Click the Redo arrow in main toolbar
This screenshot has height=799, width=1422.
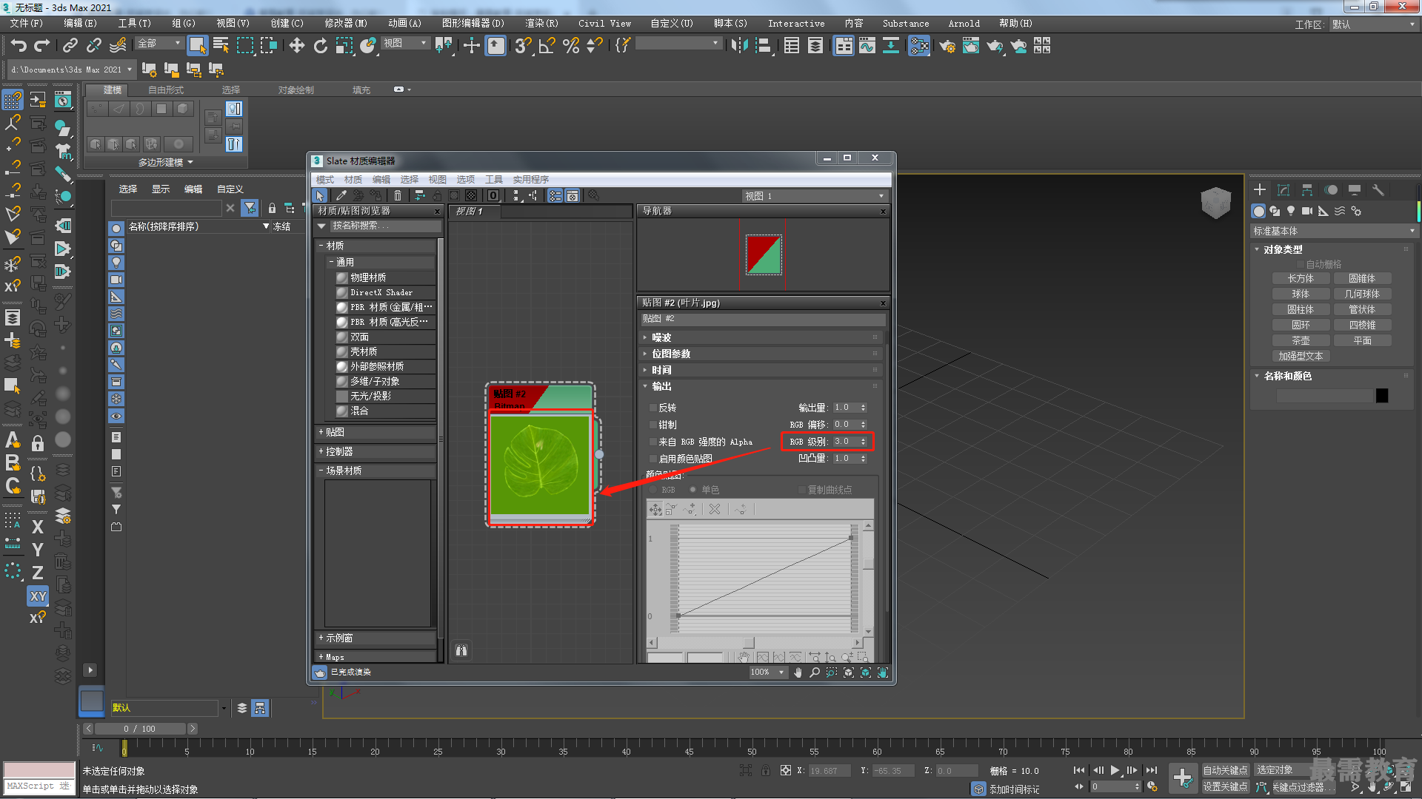(x=42, y=46)
